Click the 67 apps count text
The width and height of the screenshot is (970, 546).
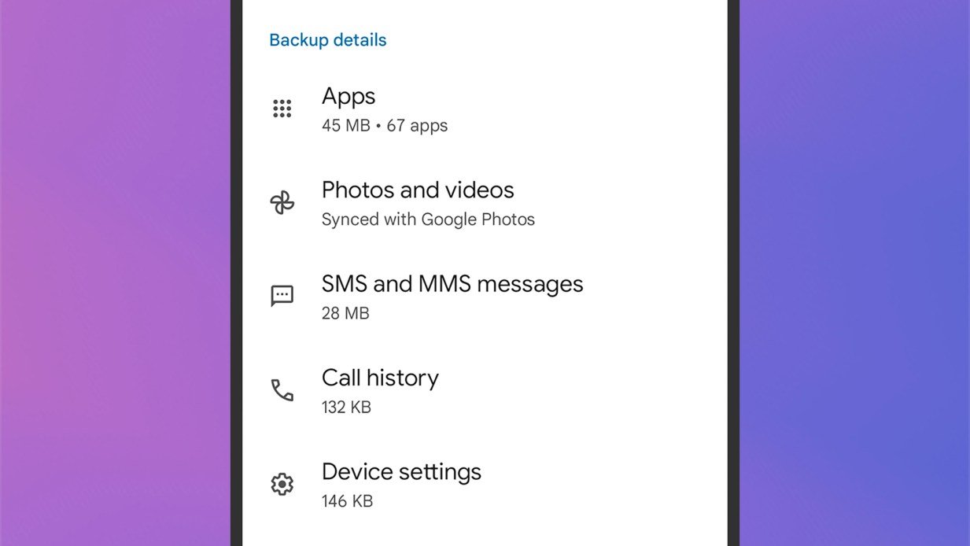[417, 126]
